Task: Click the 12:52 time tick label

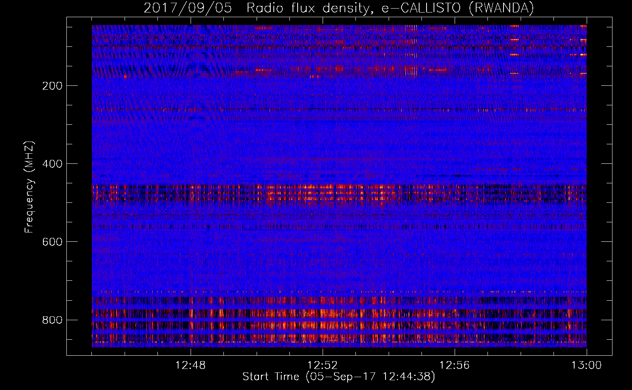Action: pyautogui.click(x=323, y=365)
